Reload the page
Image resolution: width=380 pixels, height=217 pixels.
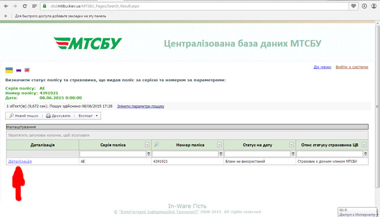click(x=24, y=6)
